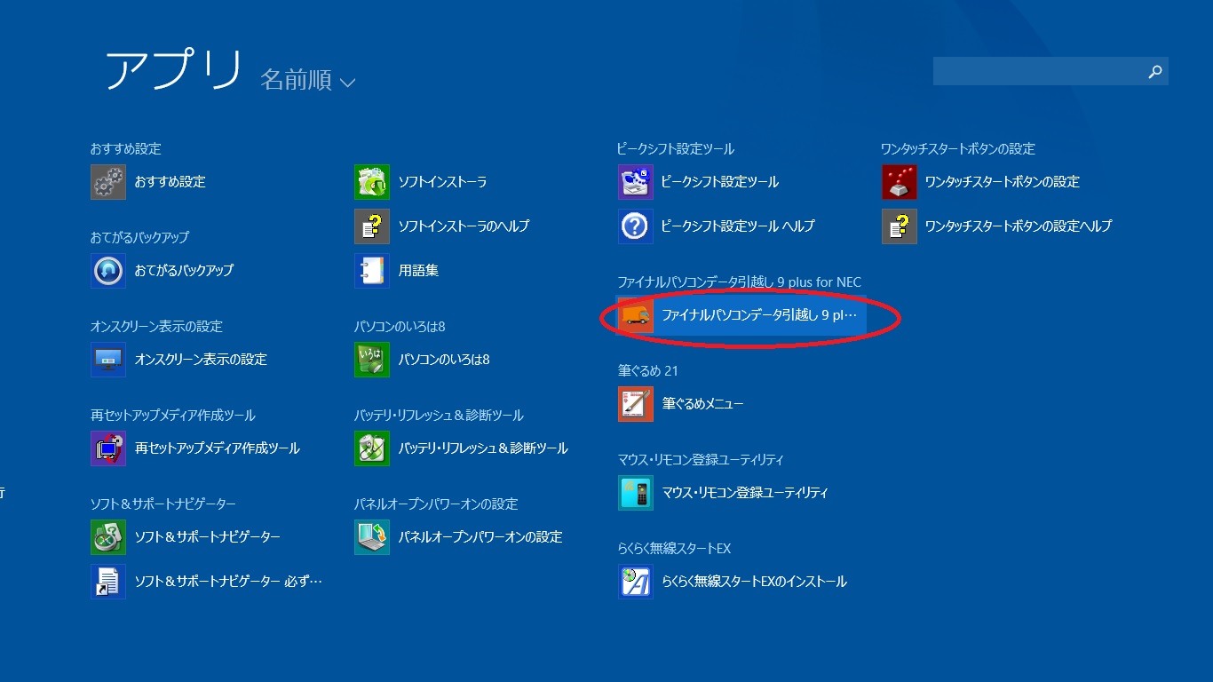The image size is (1213, 682).
Task: Open 再セットアップメディア作成ツール icon
Action: [x=108, y=448]
